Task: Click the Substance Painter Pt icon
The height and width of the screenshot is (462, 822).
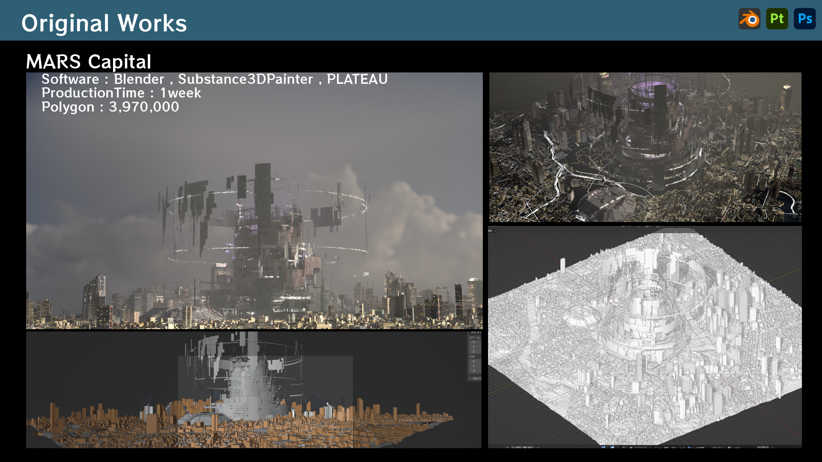Action: click(777, 19)
